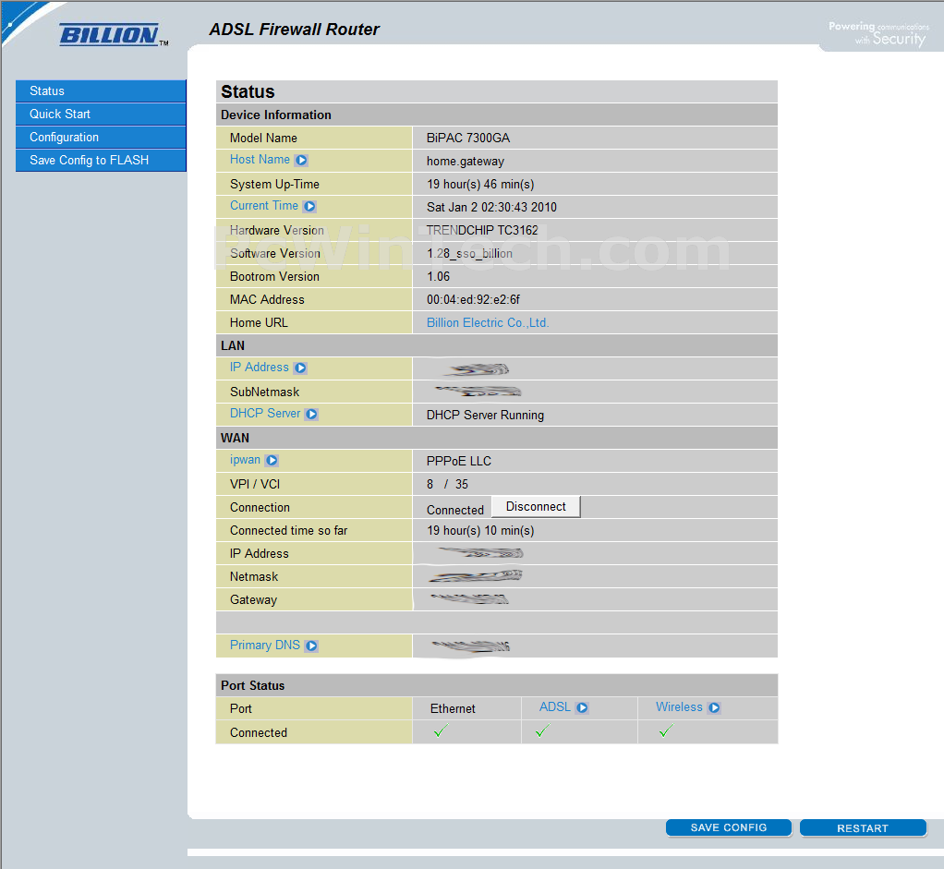The height and width of the screenshot is (869, 944).
Task: Click the ADSL connected checkmark
Action: pyautogui.click(x=542, y=731)
